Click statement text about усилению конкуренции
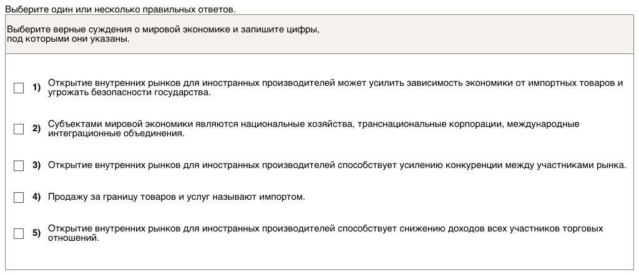 click(336, 165)
